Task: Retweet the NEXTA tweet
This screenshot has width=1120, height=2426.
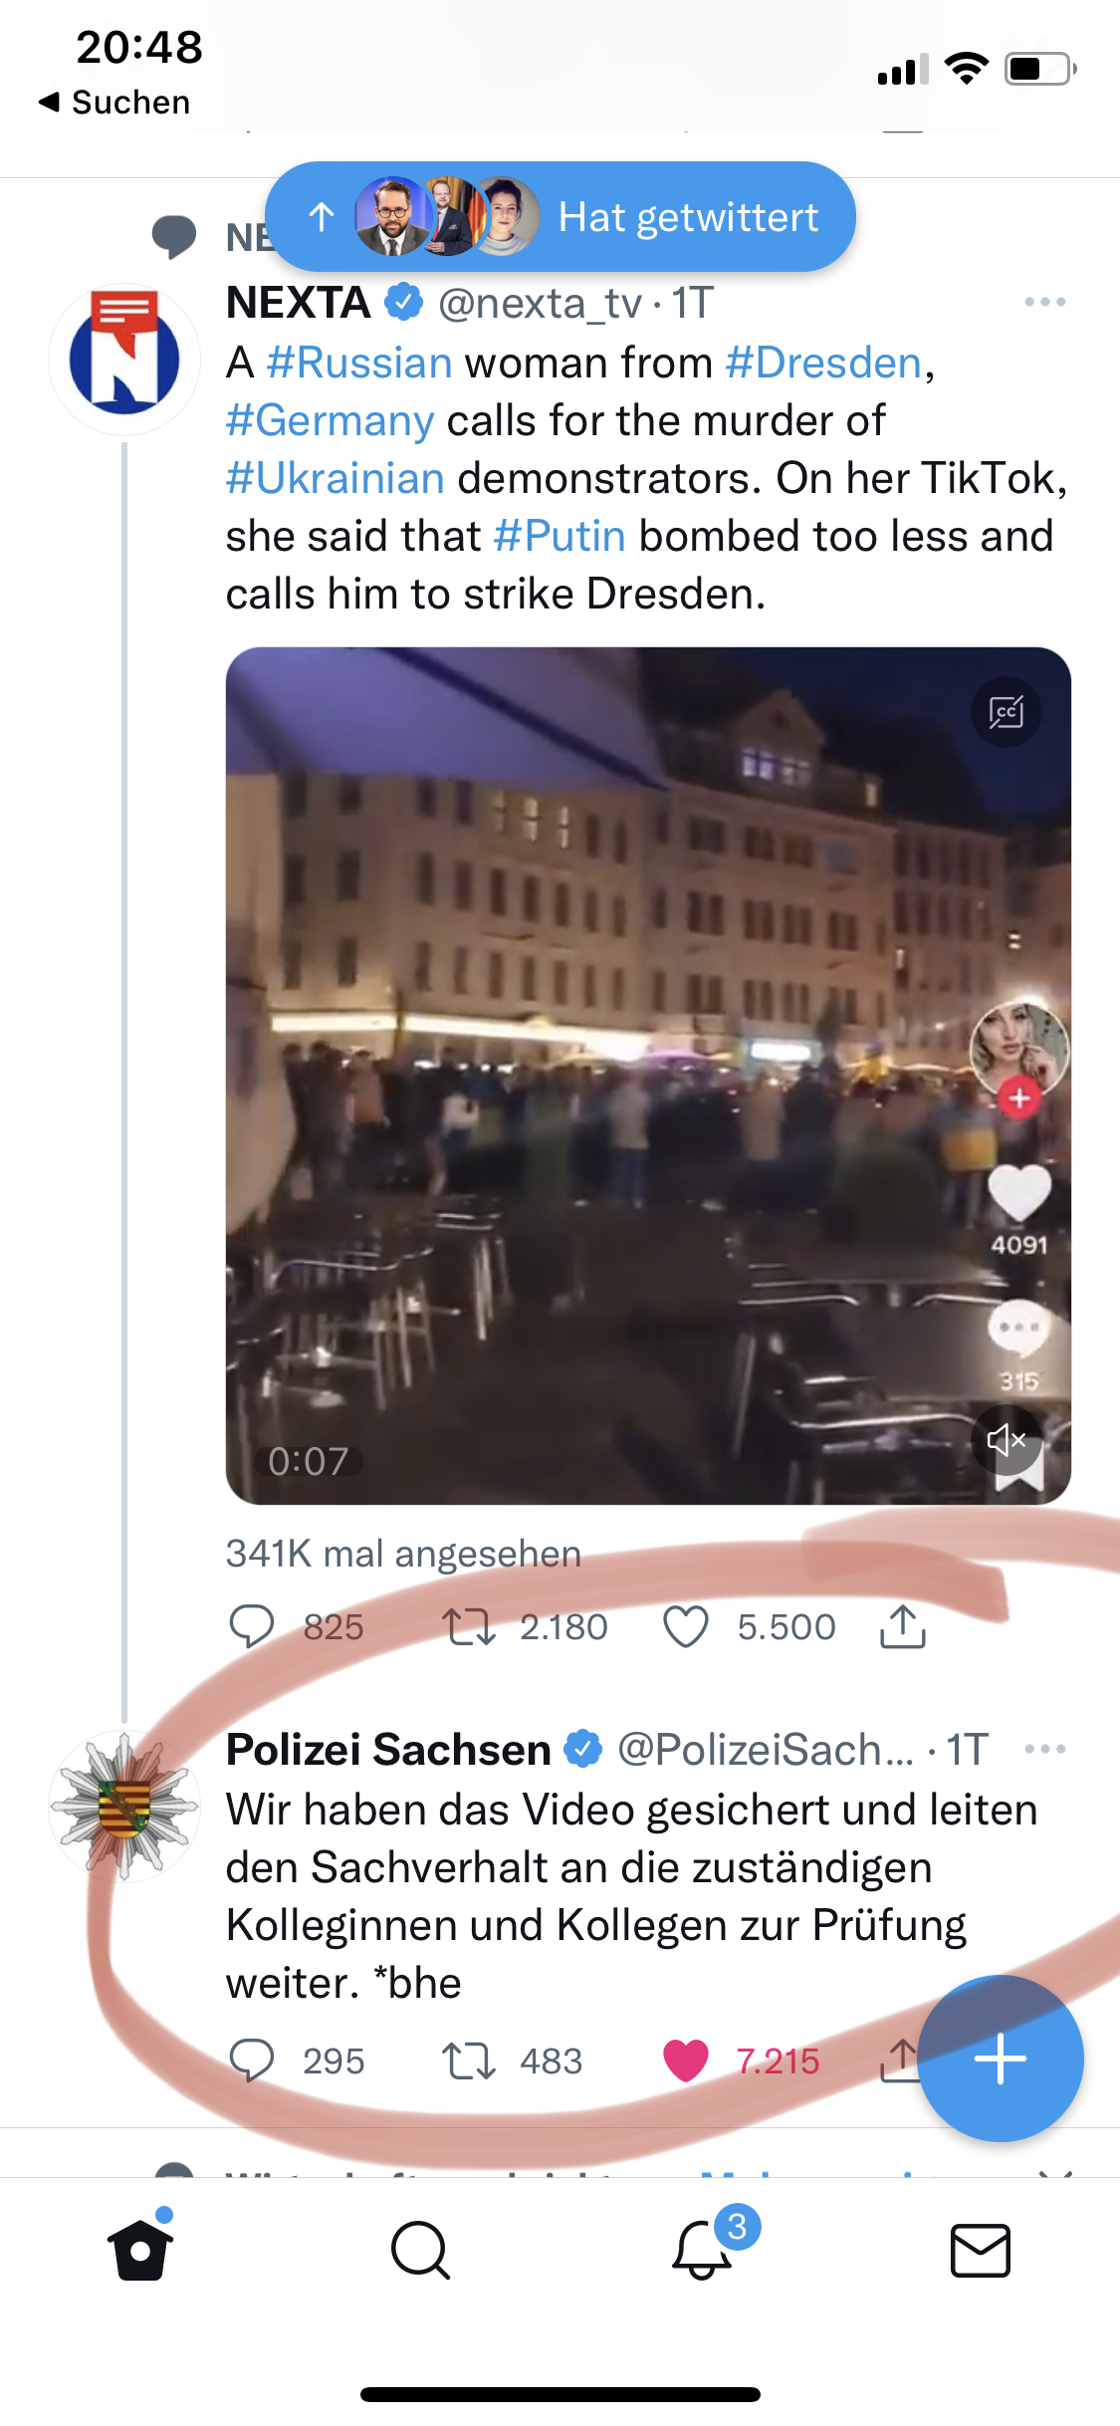Action: tap(469, 1627)
